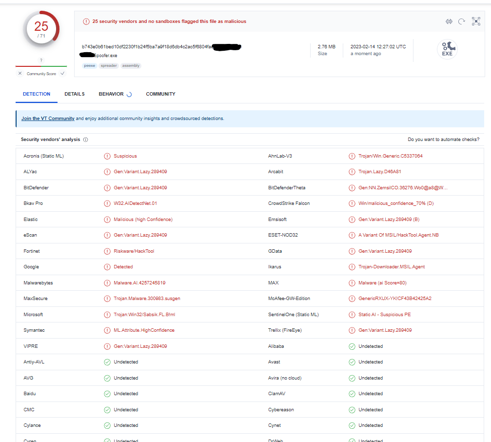Open the graph view icon in header
The height and width of the screenshot is (442, 491).
pyautogui.click(x=476, y=21)
